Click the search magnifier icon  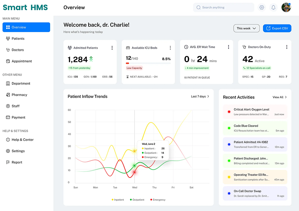click(x=198, y=7)
